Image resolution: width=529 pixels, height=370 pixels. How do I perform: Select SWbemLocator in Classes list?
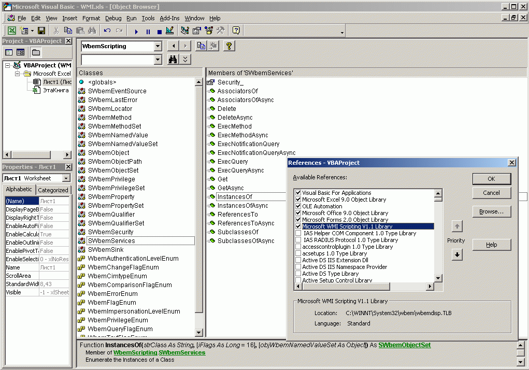(x=110, y=109)
